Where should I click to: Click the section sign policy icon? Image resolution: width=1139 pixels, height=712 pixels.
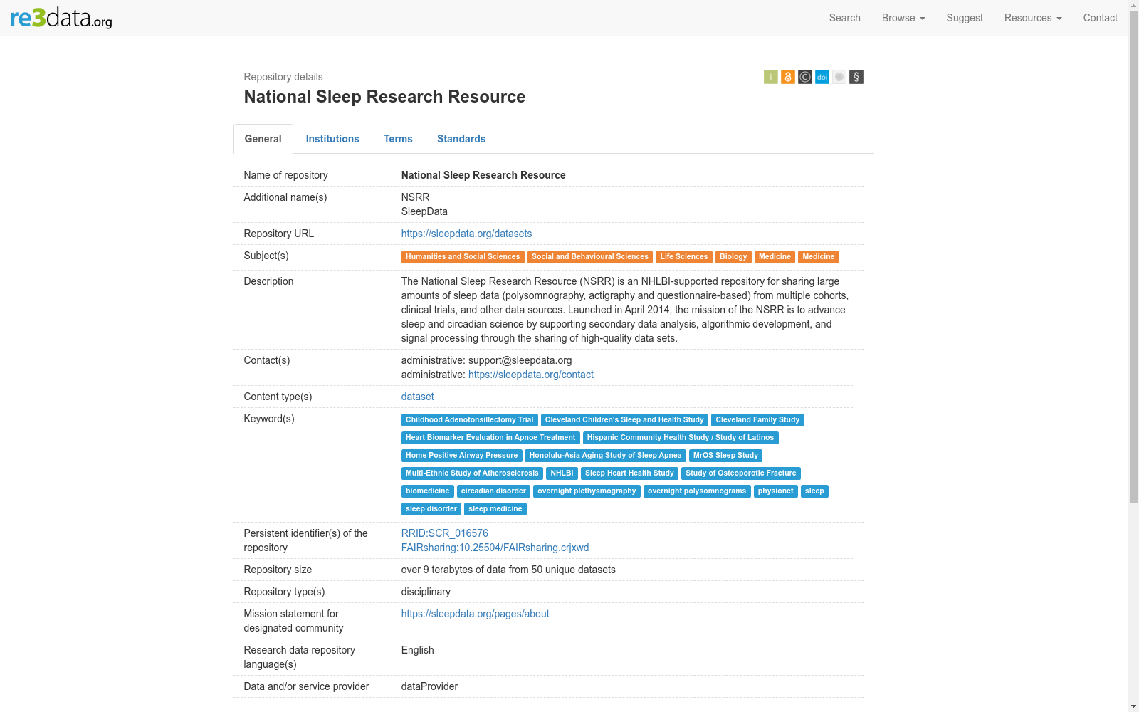coord(856,77)
